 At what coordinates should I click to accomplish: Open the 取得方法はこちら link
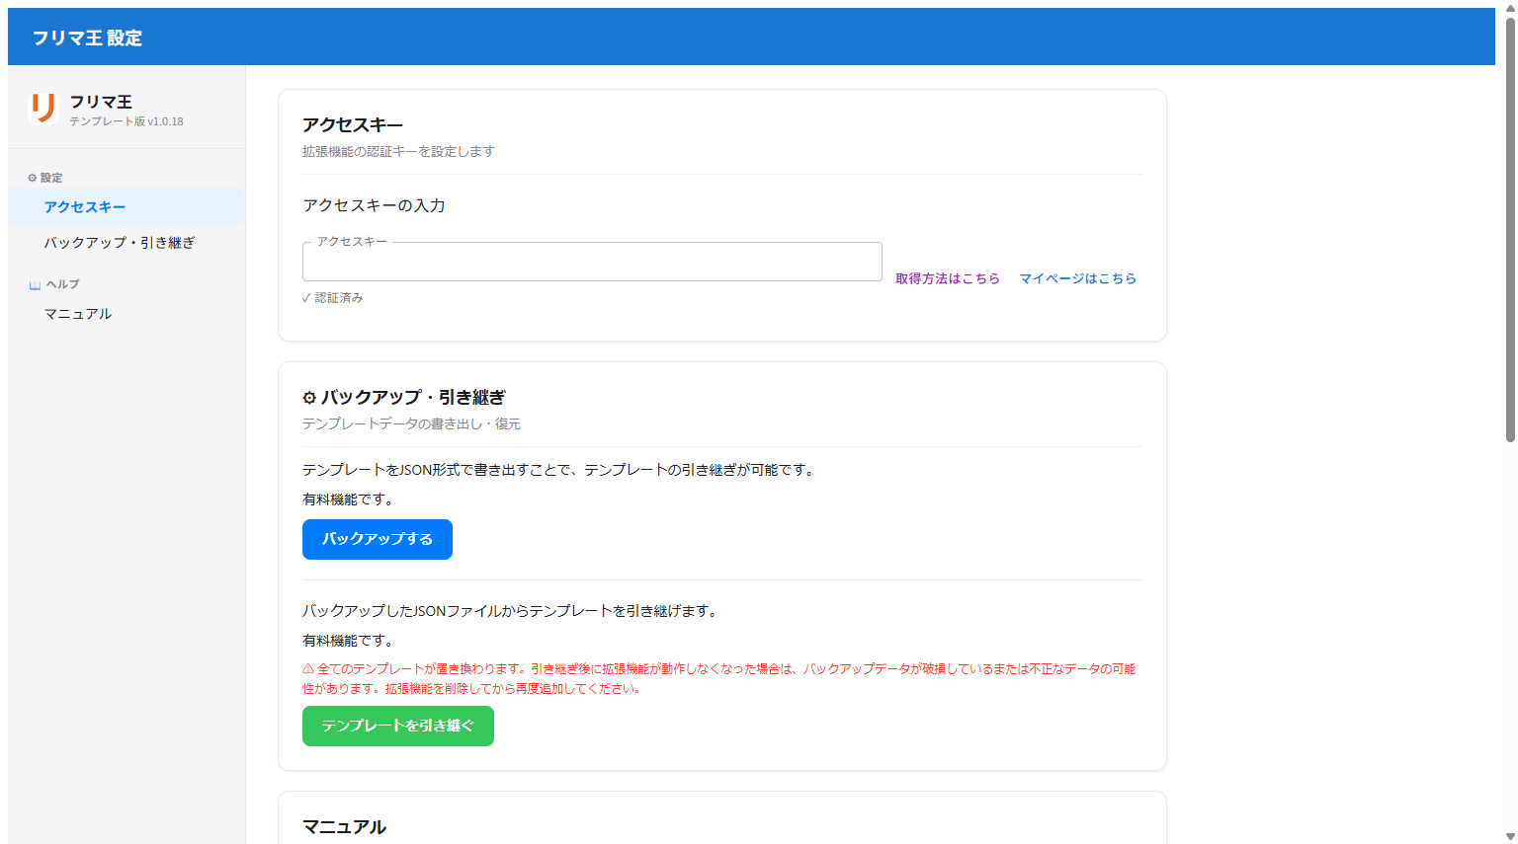948,278
